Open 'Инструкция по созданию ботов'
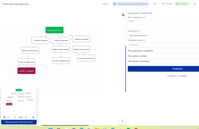Viewport: 199px width, 129px height. [131, 4]
